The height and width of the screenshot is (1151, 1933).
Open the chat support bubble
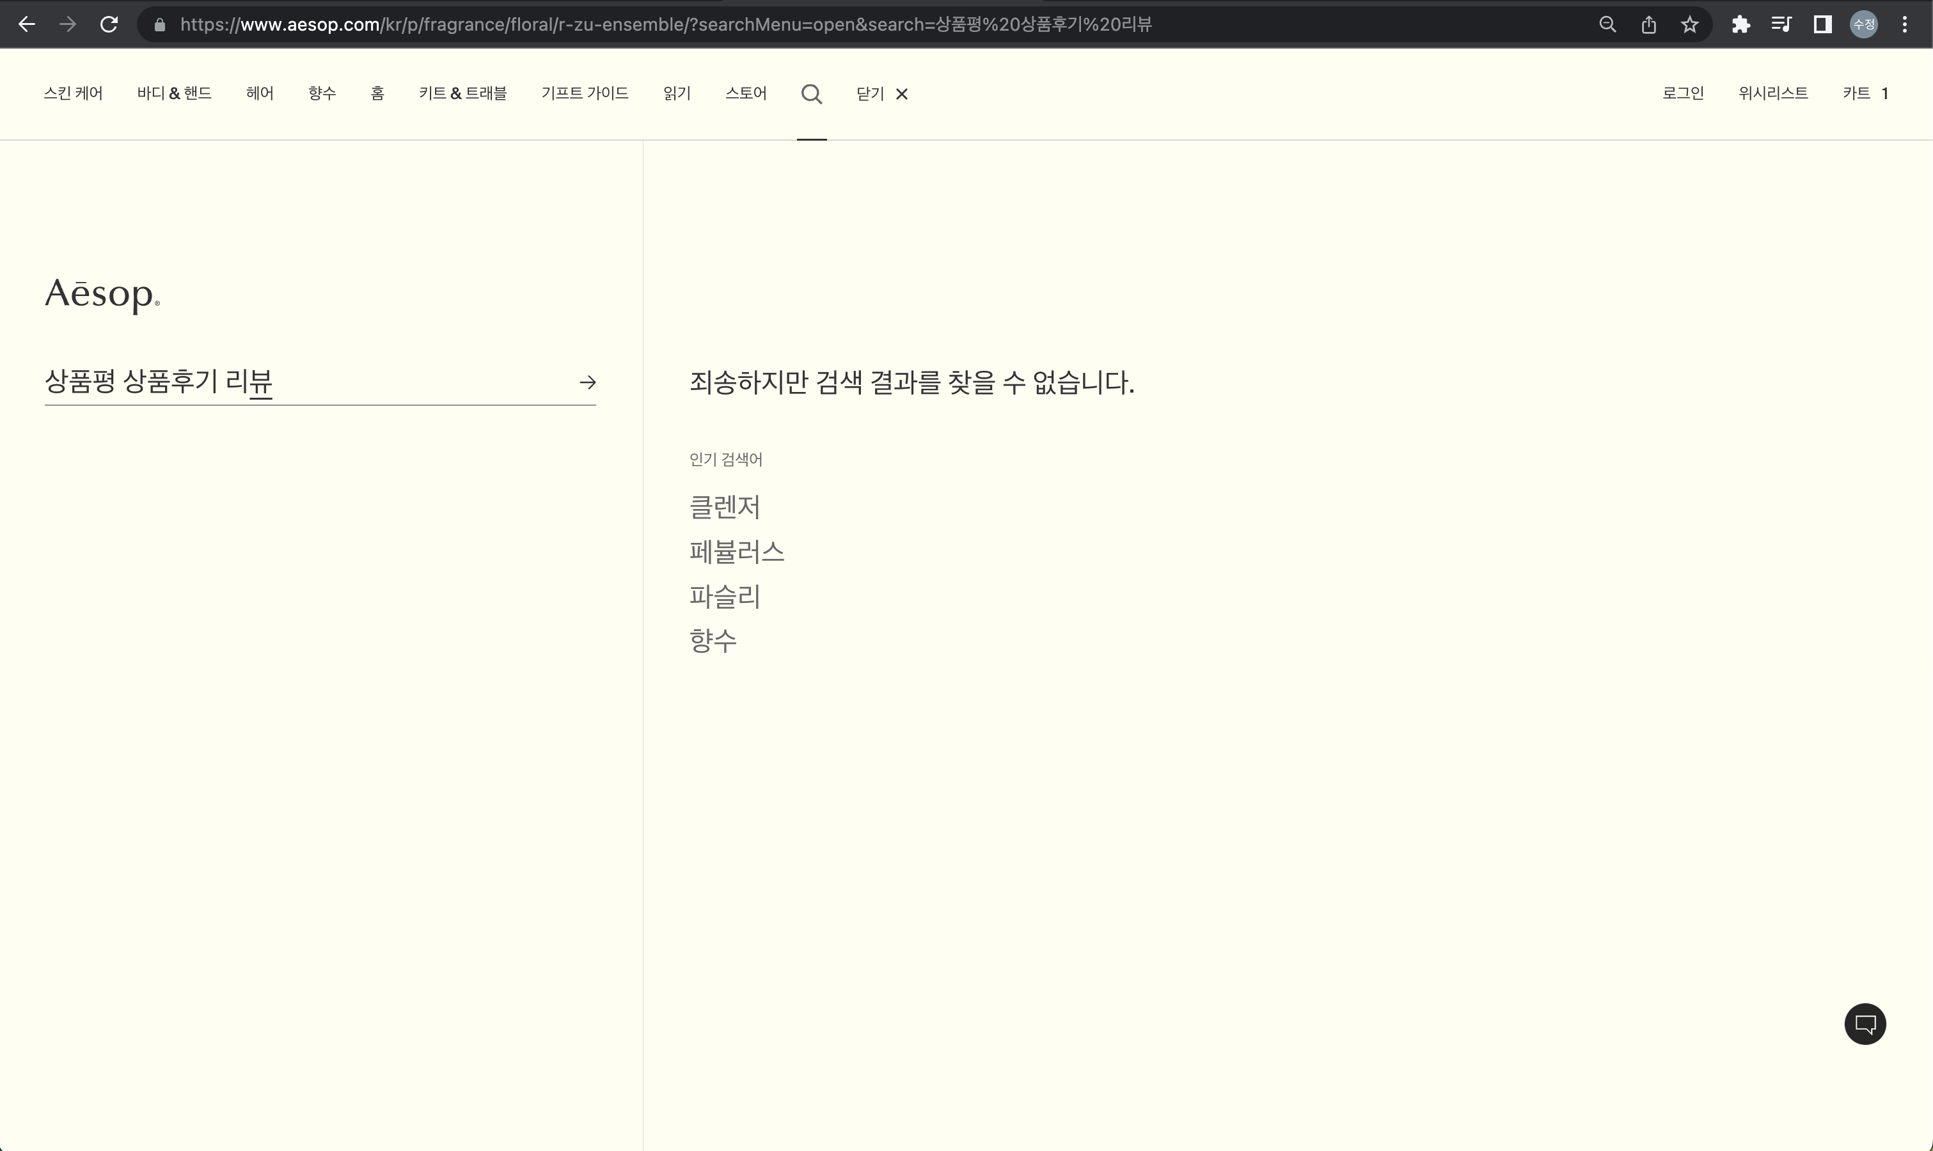[1865, 1024]
